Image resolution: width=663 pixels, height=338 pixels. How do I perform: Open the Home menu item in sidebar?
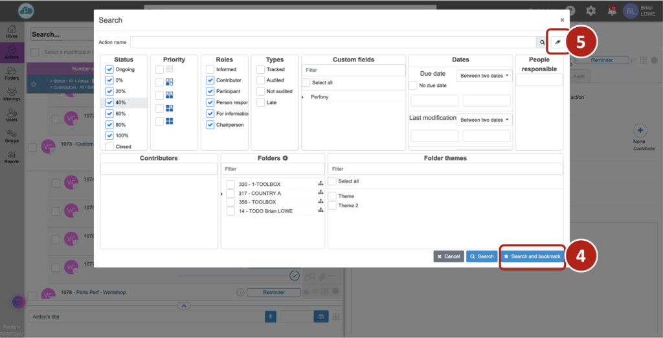click(12, 32)
